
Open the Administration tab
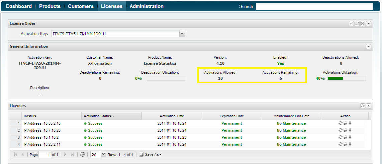(x=147, y=6)
